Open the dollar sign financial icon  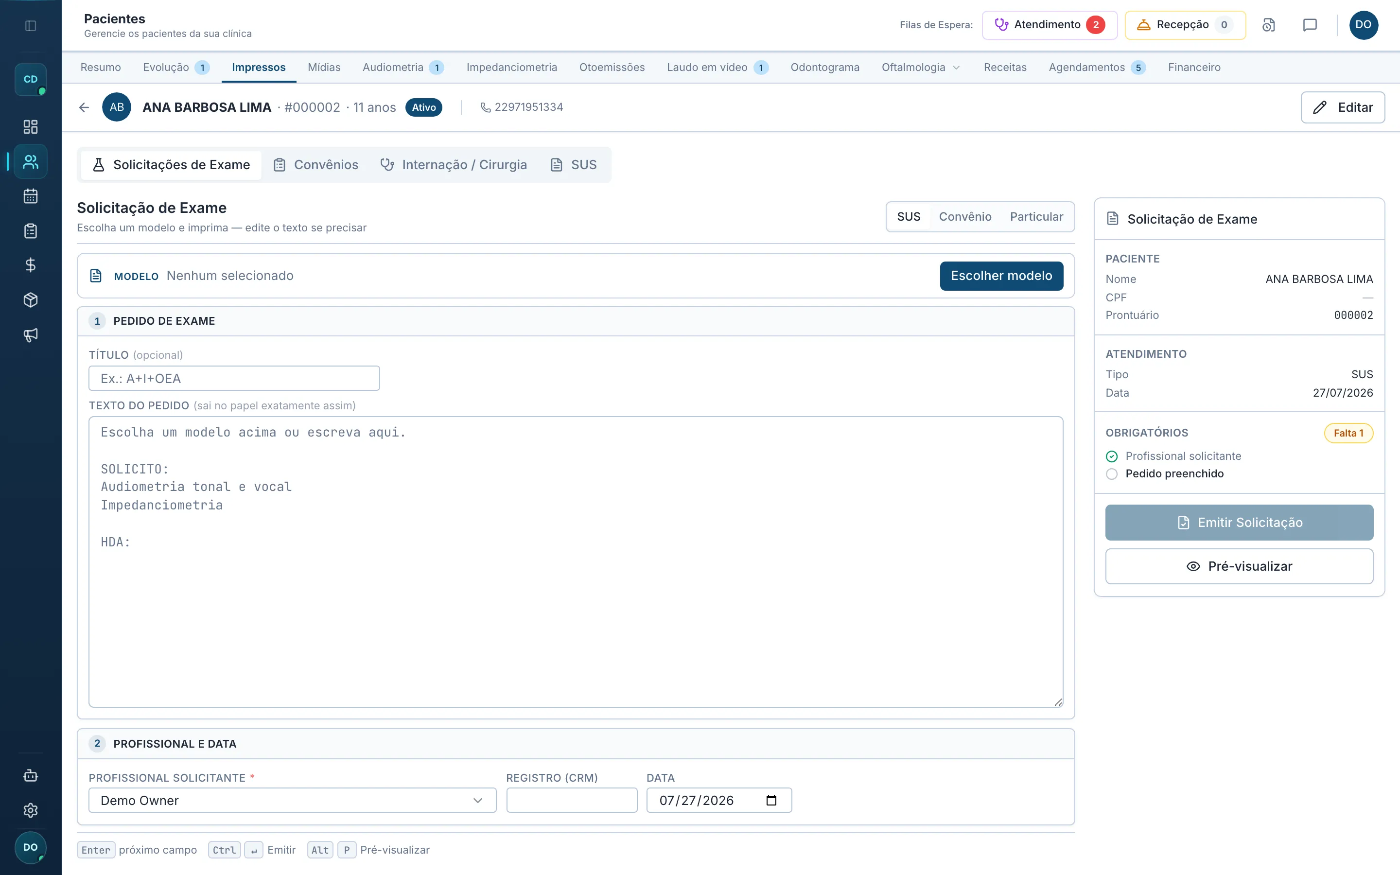click(31, 265)
